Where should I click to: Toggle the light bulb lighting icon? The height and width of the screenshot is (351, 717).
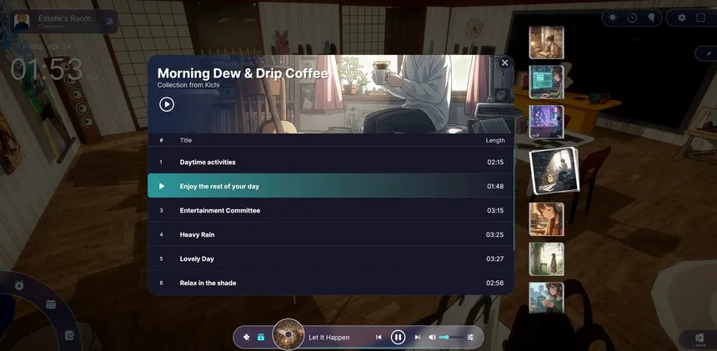651,18
